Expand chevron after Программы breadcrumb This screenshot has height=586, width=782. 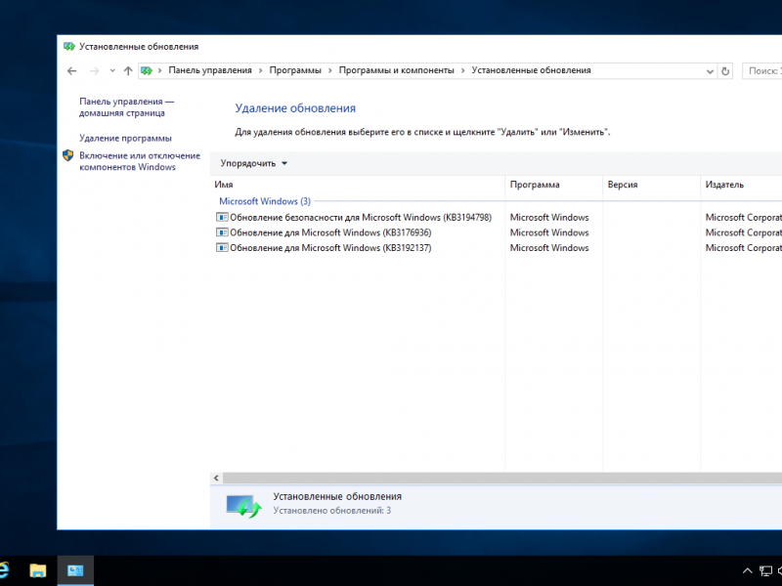[x=330, y=70]
